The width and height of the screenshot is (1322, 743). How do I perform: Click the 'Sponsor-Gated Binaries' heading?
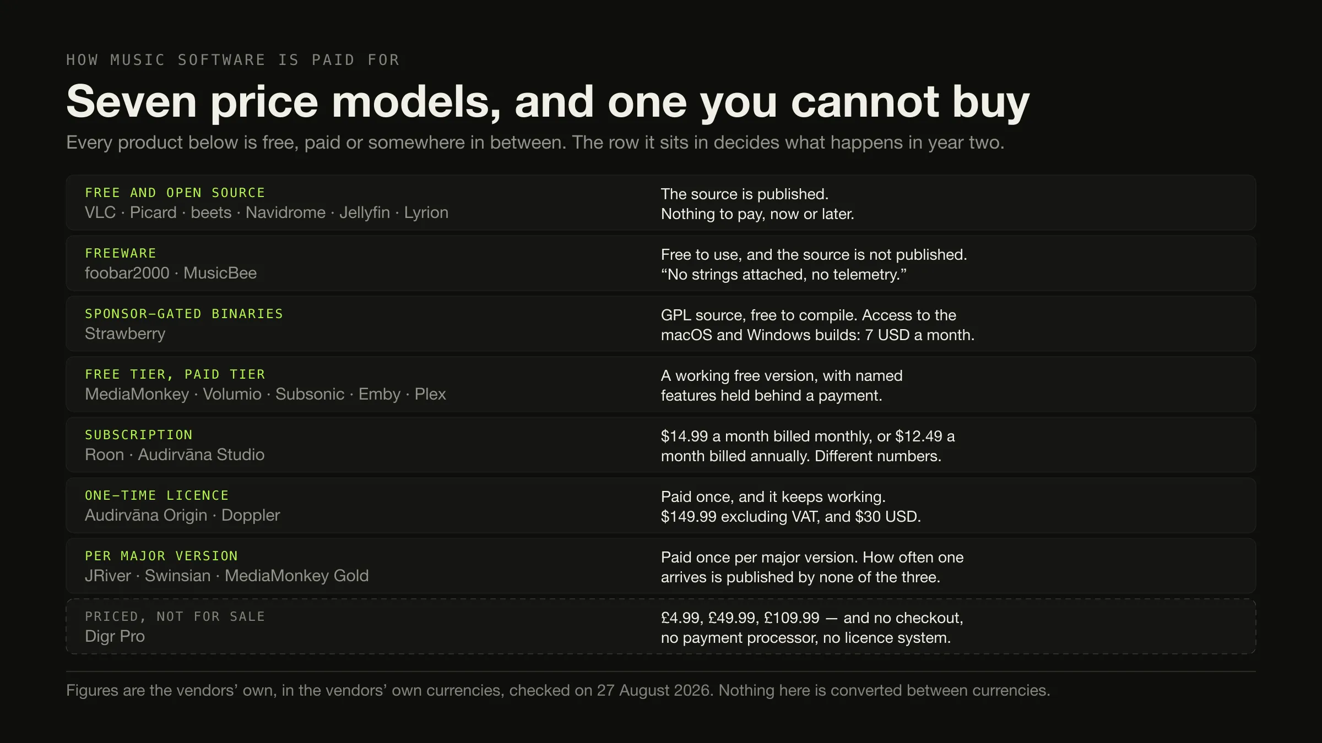[x=184, y=314]
